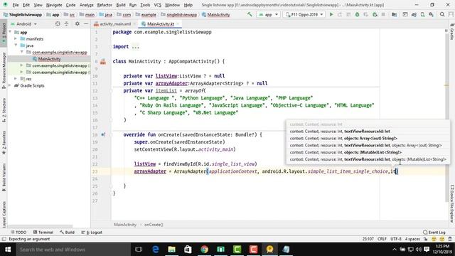Collapse the app tree node

click(11, 32)
